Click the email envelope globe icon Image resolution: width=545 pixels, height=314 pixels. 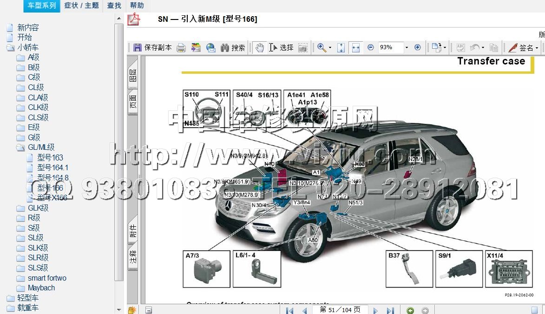click(x=210, y=48)
